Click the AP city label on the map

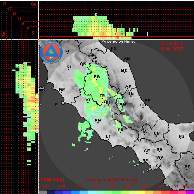click(x=128, y=86)
